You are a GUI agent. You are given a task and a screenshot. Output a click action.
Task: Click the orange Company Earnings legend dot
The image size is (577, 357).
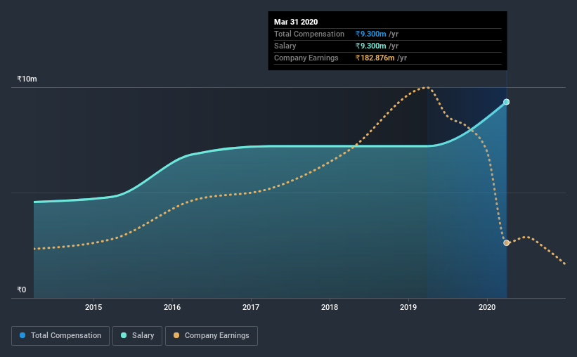point(176,335)
